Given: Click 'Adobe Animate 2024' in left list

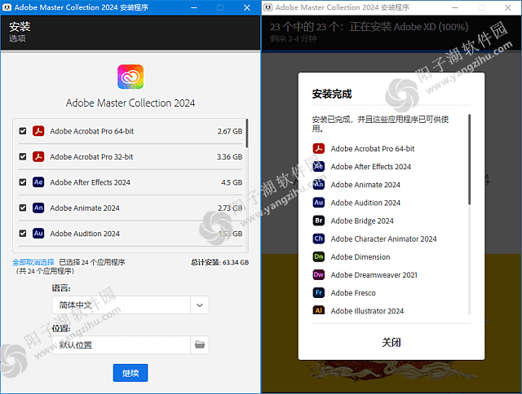Looking at the screenshot, I should (x=85, y=208).
